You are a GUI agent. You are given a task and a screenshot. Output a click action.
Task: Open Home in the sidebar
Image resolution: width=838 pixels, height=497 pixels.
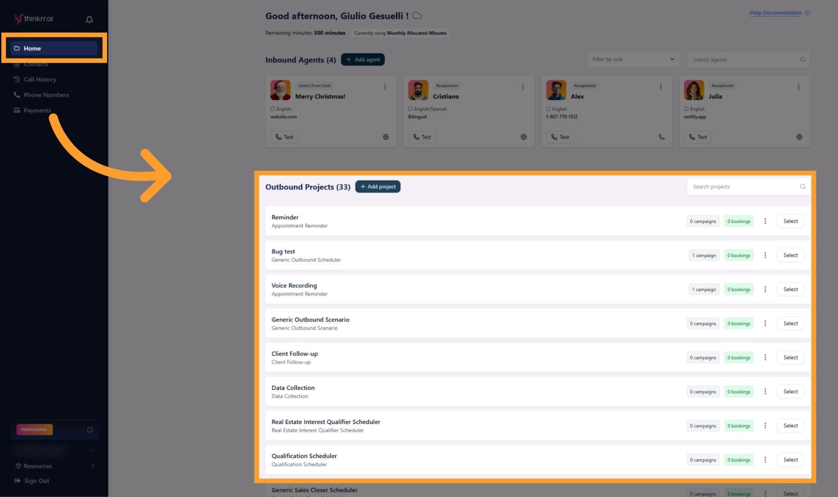[x=54, y=48]
